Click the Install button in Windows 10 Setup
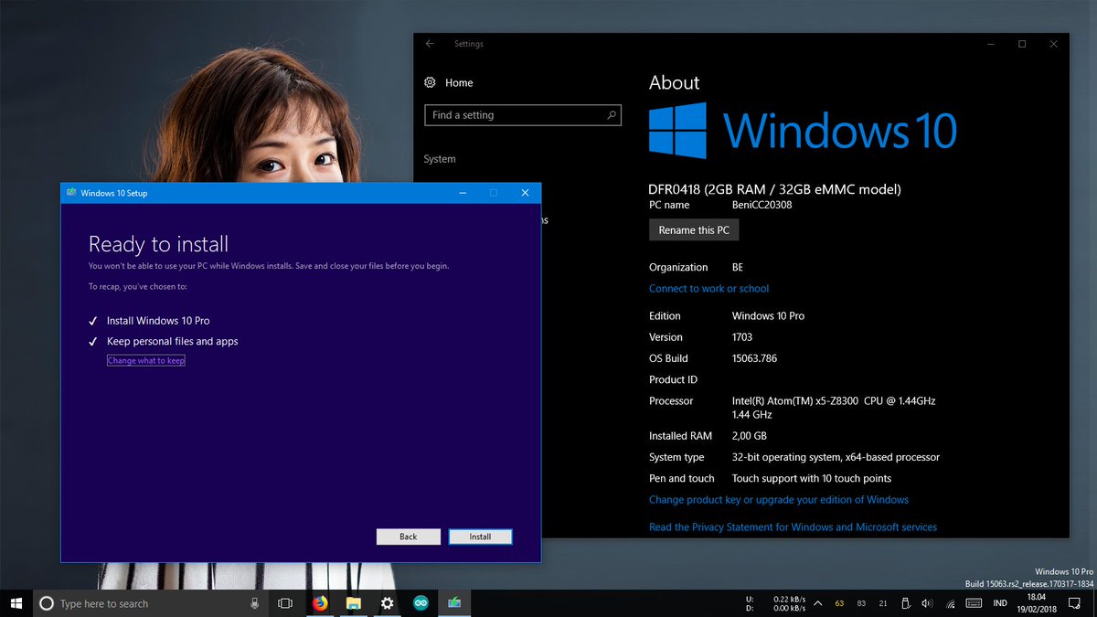This screenshot has height=617, width=1097. (x=480, y=537)
